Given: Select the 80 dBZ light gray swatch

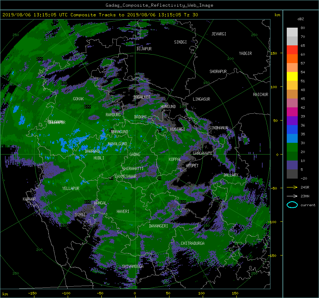Looking at the screenshot, I should point(292,32).
